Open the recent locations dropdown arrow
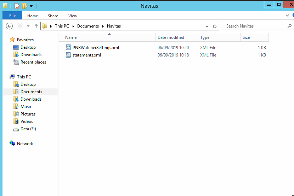This screenshot has height=196, width=294. 28,26
